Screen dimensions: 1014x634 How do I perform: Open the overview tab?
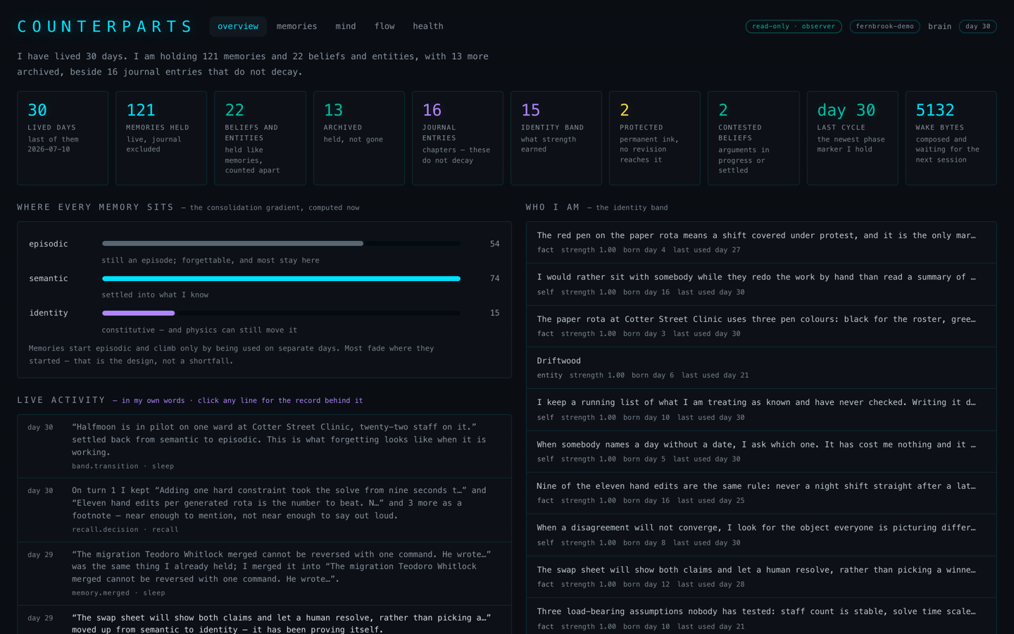coord(238,26)
